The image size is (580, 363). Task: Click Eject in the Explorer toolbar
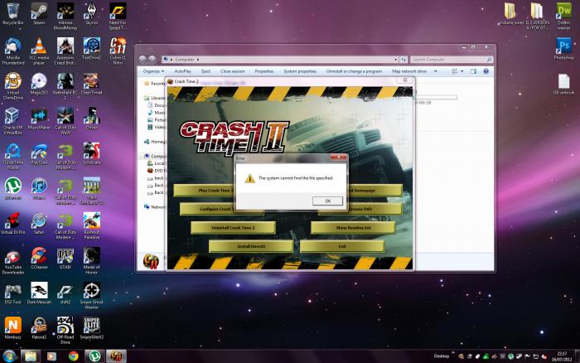click(x=205, y=71)
